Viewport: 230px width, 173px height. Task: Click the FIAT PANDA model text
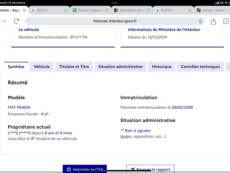[19, 107]
